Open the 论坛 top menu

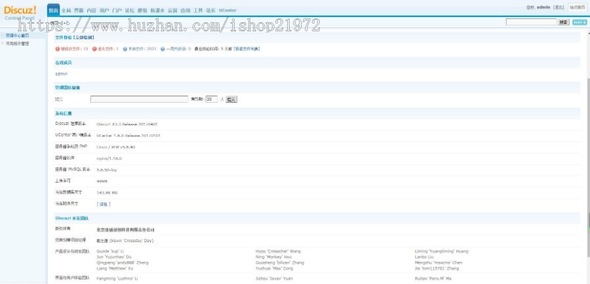(130, 10)
